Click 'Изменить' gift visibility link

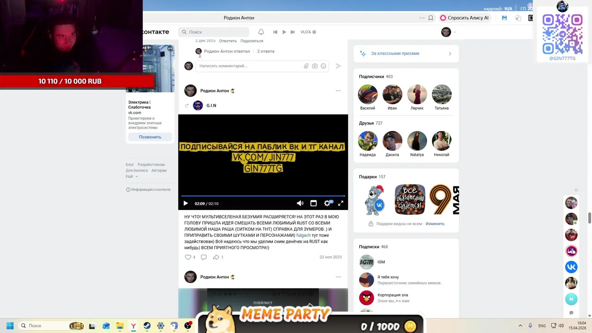pos(435,224)
